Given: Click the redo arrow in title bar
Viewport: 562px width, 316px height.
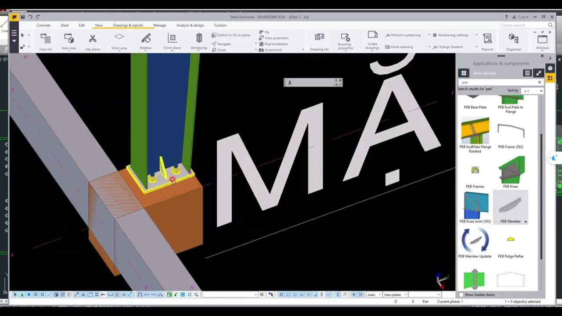Looking at the screenshot, I should click(x=38, y=17).
